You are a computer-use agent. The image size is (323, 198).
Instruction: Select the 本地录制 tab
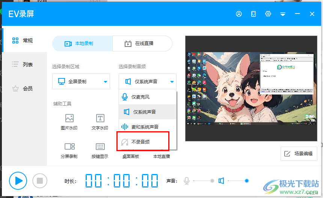tap(82, 43)
